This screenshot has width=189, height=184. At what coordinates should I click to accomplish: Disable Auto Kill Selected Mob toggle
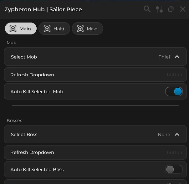[x=174, y=91]
